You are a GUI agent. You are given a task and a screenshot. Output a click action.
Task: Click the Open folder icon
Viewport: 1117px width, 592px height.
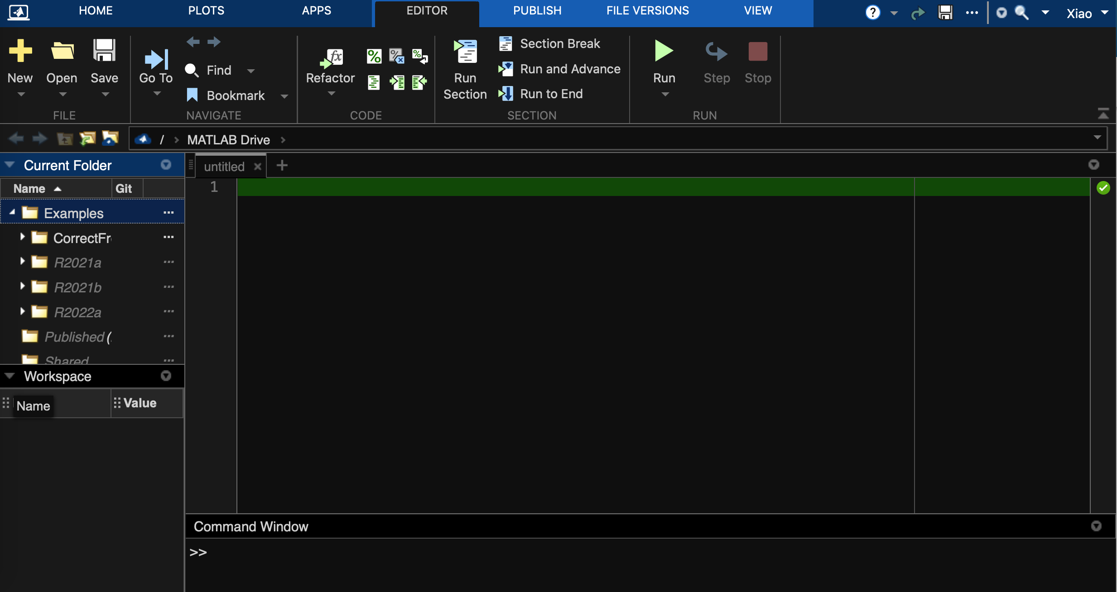[62, 50]
